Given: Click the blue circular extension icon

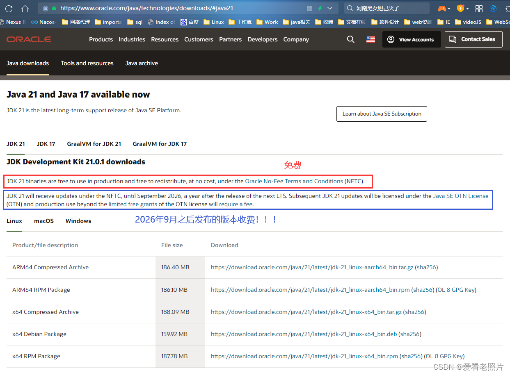Looking at the screenshot, I should [493, 9].
